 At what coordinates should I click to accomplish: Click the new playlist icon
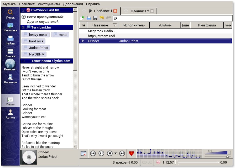click(82, 18)
